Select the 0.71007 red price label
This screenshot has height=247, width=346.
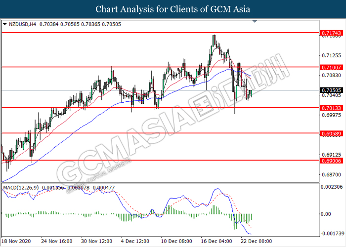tap(332, 68)
